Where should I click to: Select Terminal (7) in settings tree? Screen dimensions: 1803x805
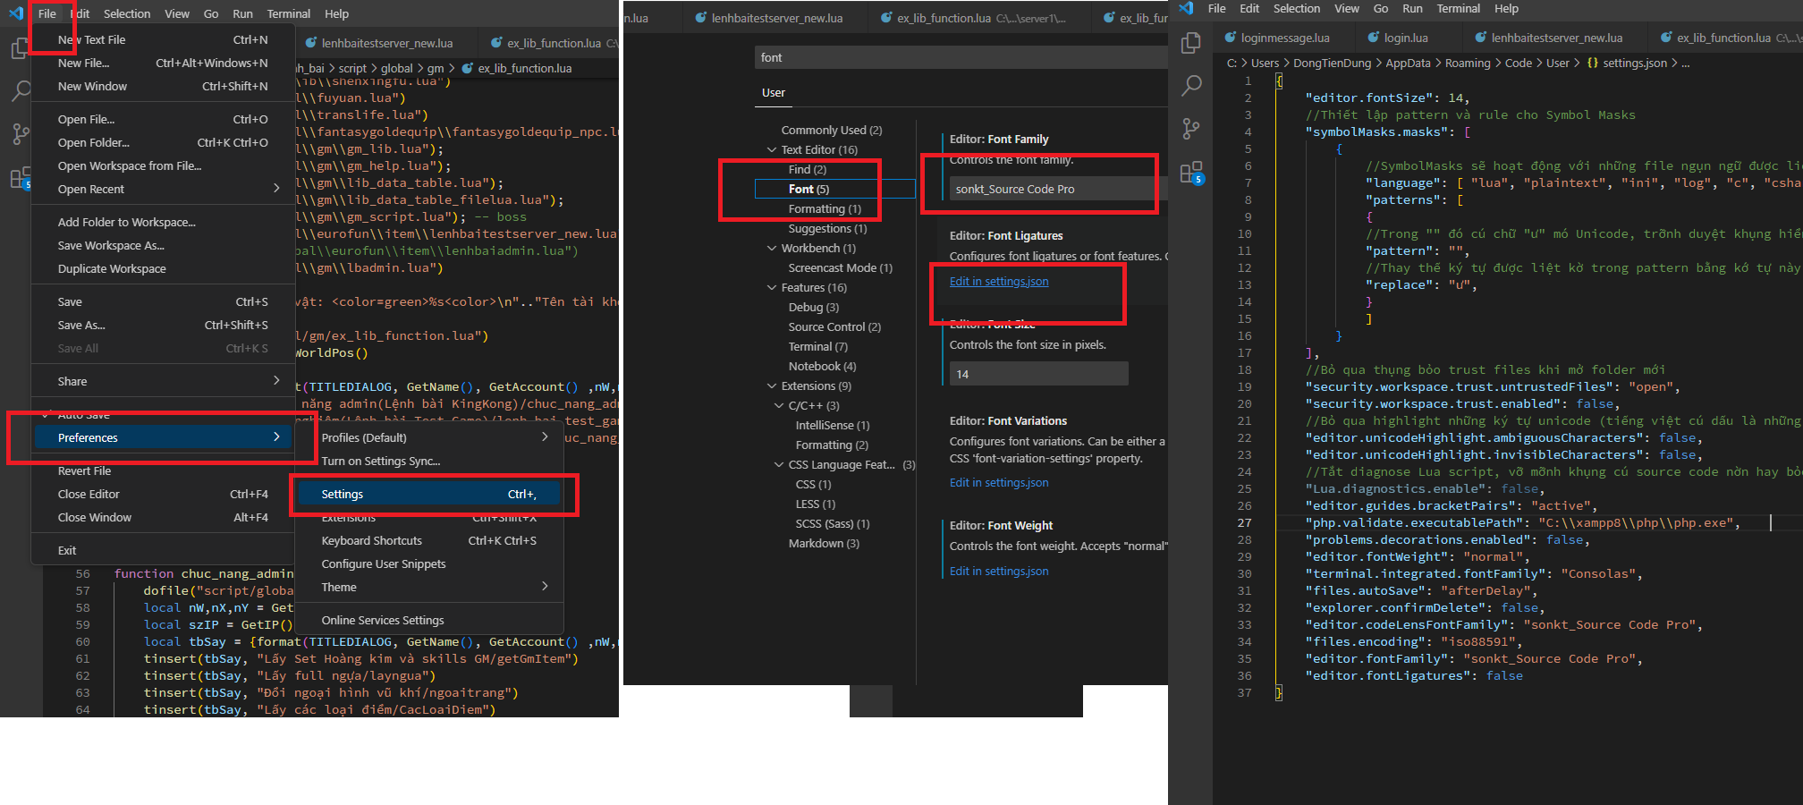817,346
